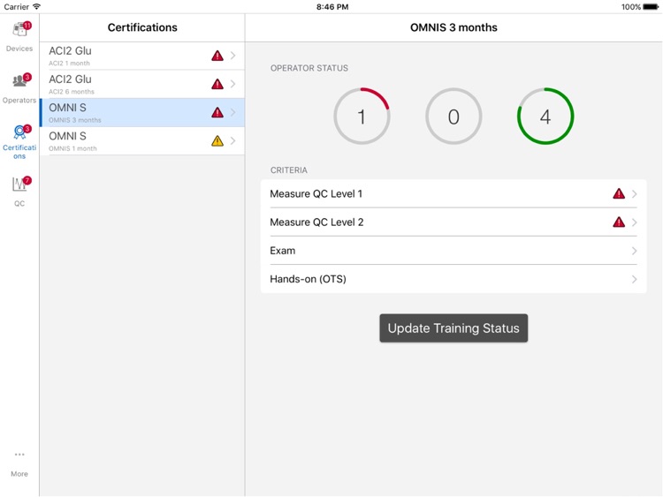Expand ACI2 Glu 6 months chevron
This screenshot has width=663, height=497.
pos(233,84)
